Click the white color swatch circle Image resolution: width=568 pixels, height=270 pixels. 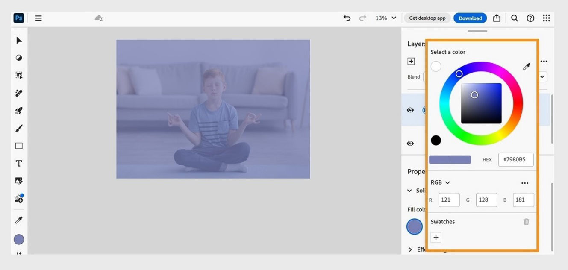pyautogui.click(x=436, y=66)
